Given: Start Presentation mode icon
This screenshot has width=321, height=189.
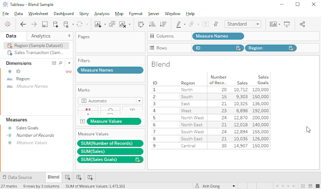Looking at the screenshot, I should tap(286, 24).
